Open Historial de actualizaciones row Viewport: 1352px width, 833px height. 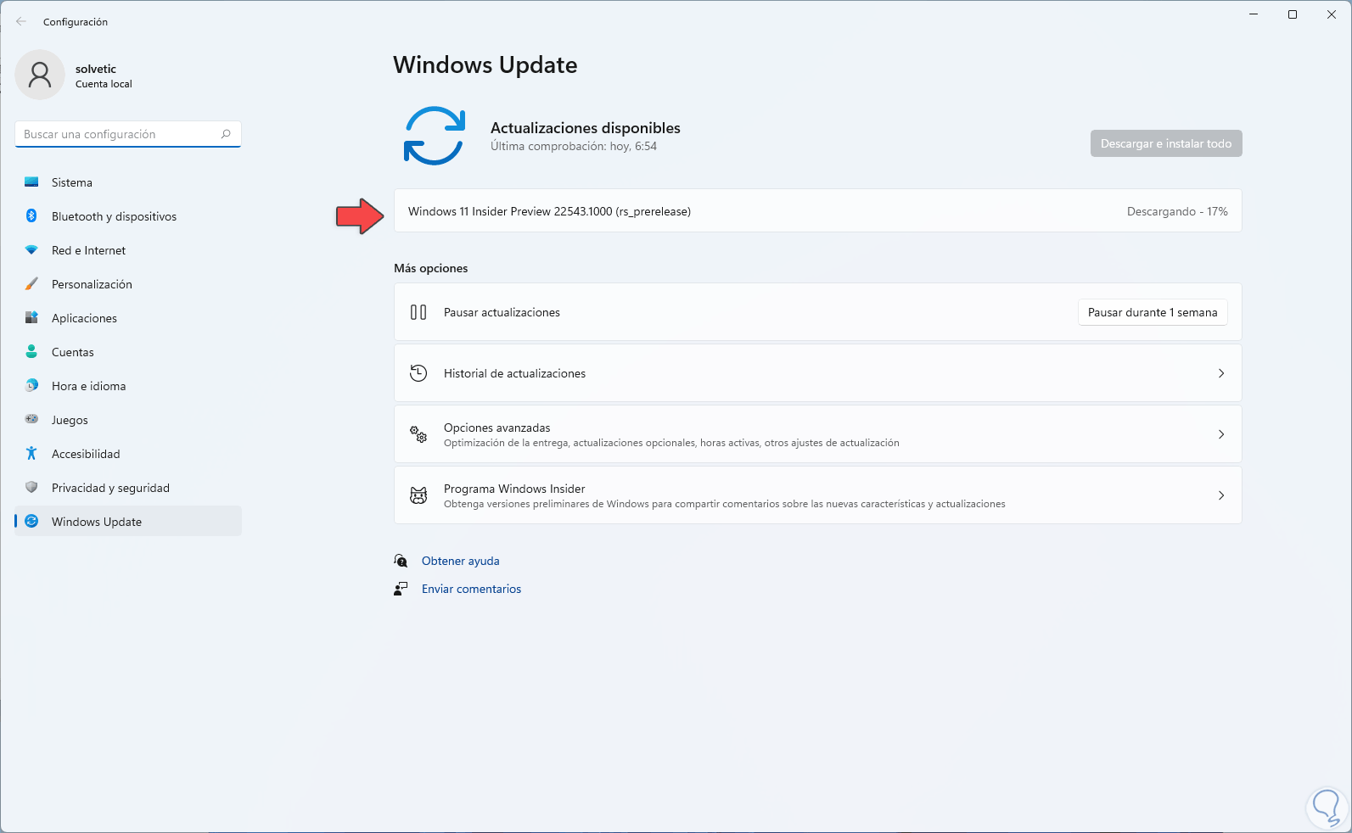[x=818, y=373]
